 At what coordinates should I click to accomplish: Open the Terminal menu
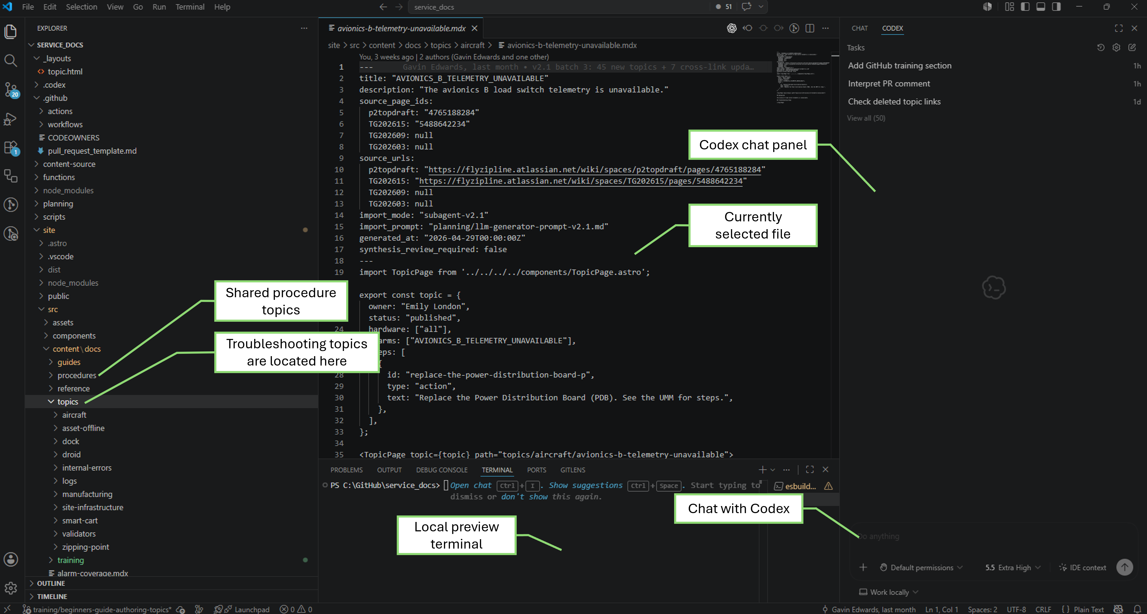[x=190, y=7]
